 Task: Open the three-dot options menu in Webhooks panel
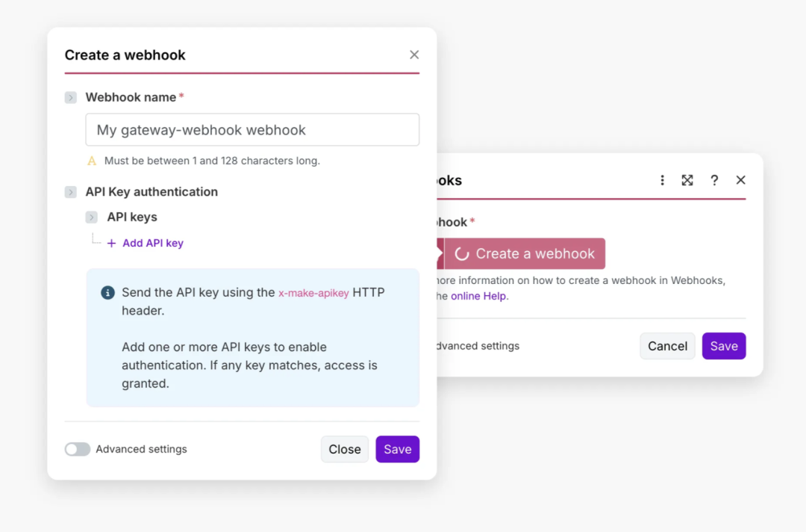[x=662, y=180]
